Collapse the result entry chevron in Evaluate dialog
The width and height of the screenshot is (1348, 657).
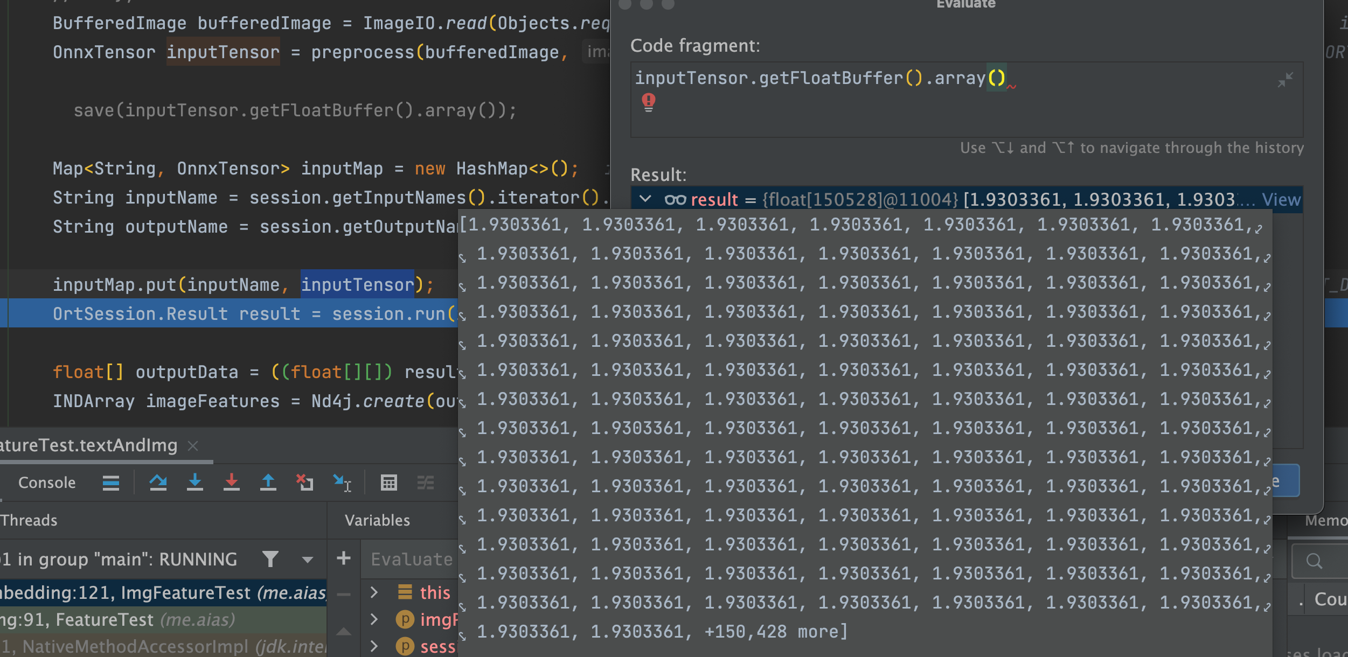pos(645,200)
